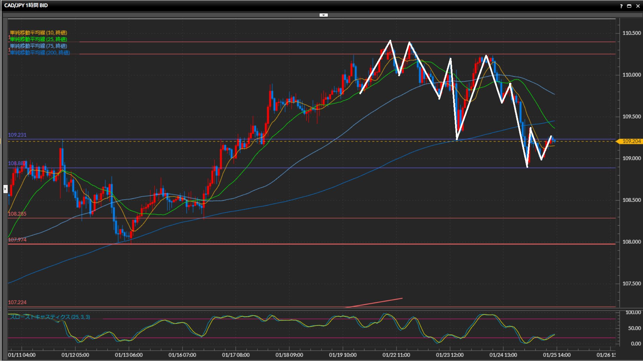The height and width of the screenshot is (361, 643).
Task: Select the SMA (25, 終値) indicator label
Action: point(39,39)
